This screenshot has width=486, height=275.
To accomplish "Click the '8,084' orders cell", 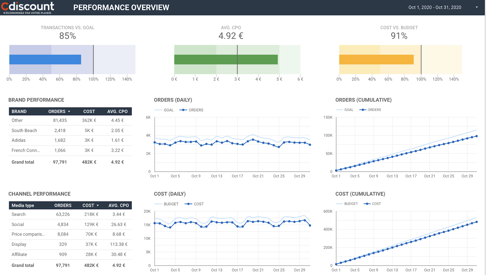I will pos(63,234).
